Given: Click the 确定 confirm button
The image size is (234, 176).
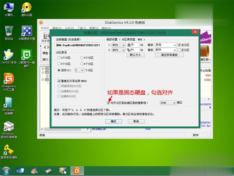Looking at the screenshot, I should click(x=113, y=122).
